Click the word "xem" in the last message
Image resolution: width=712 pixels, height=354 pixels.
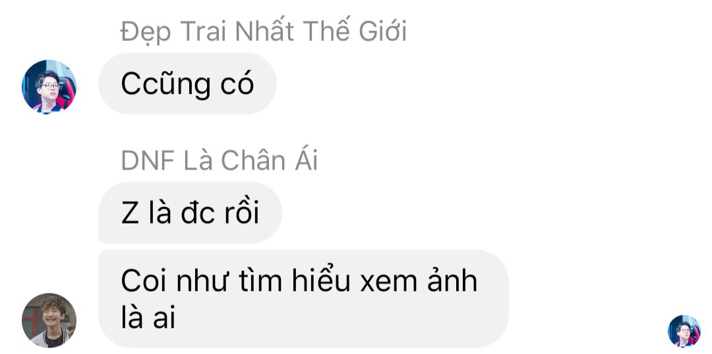tap(384, 283)
